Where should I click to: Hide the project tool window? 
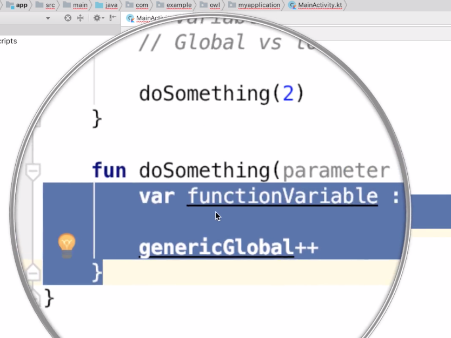(112, 18)
